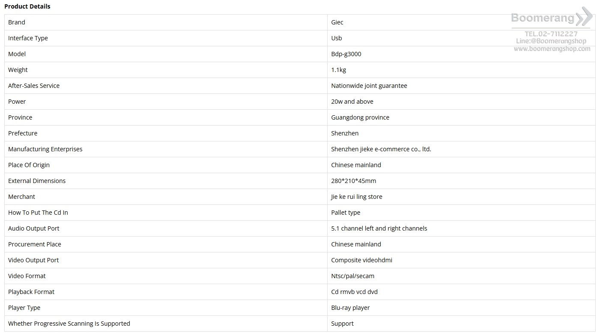Click the Product Details heading
The width and height of the screenshot is (600, 336).
point(27,6)
